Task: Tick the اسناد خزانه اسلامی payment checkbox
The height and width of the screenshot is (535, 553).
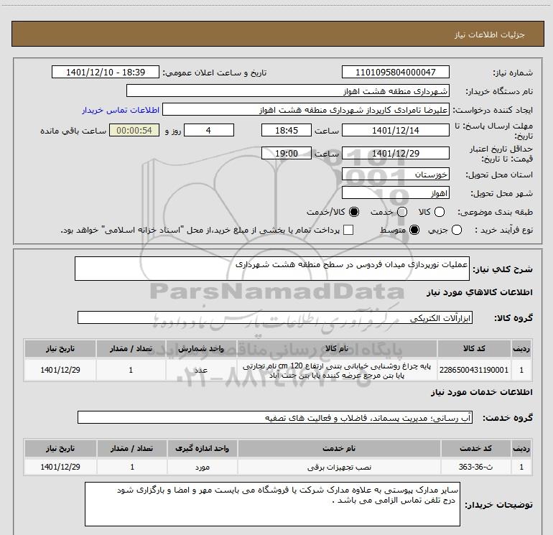Action: tap(348, 230)
